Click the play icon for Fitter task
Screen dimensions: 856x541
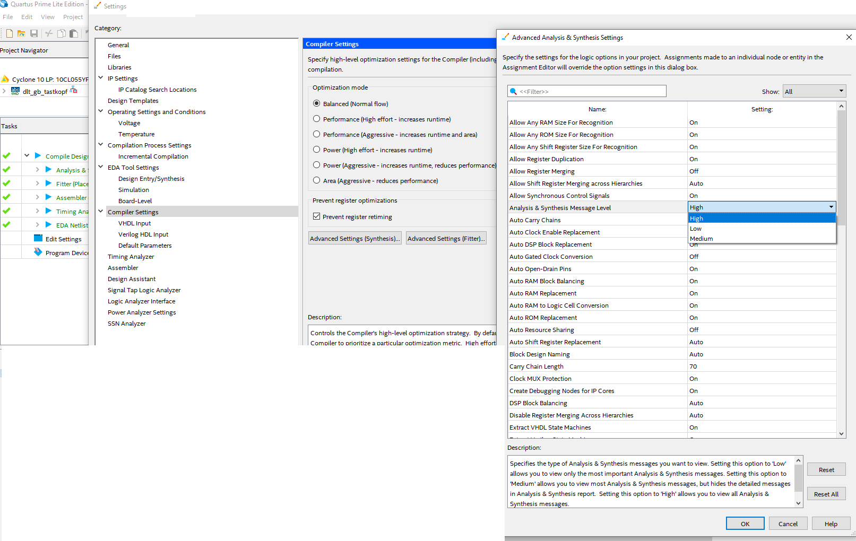click(x=48, y=183)
